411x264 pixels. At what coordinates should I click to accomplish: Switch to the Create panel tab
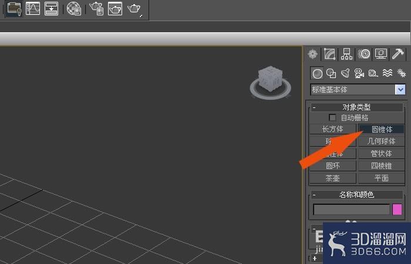click(x=313, y=54)
